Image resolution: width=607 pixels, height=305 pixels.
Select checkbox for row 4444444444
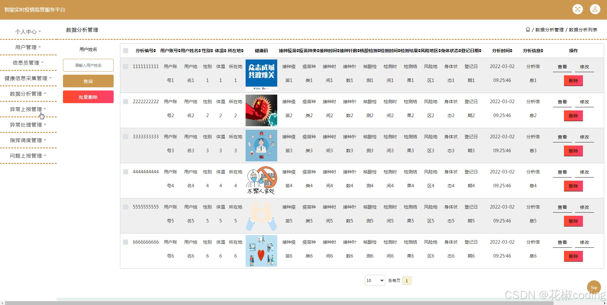tap(126, 172)
